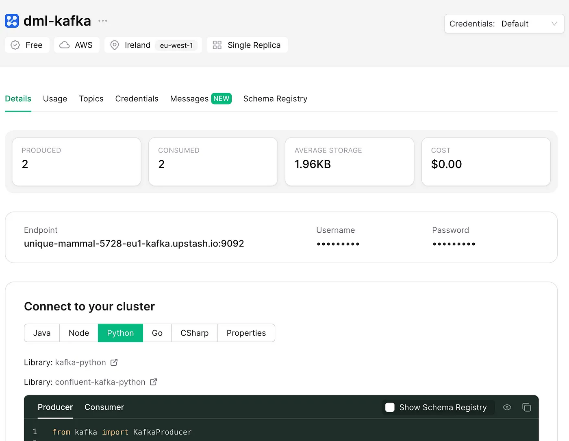Select the CSharp language option
569x441 pixels.
[x=194, y=333]
